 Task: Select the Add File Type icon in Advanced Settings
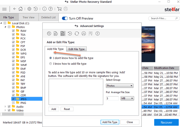(63, 34)
